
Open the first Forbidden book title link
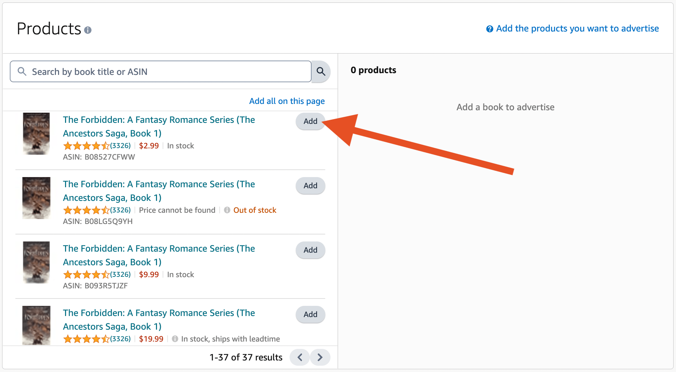point(159,126)
